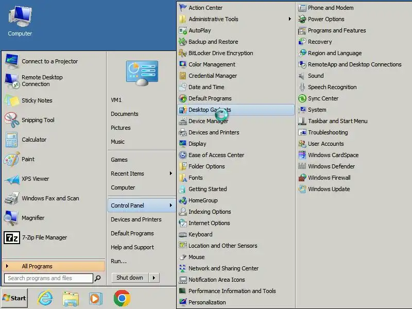Select Taskbar and Start Menu entry
The image size is (412, 309).
pyautogui.click(x=338, y=121)
